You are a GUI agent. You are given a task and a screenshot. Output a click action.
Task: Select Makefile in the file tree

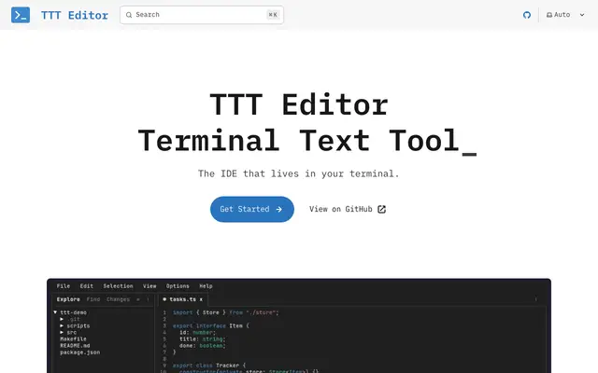(x=73, y=339)
